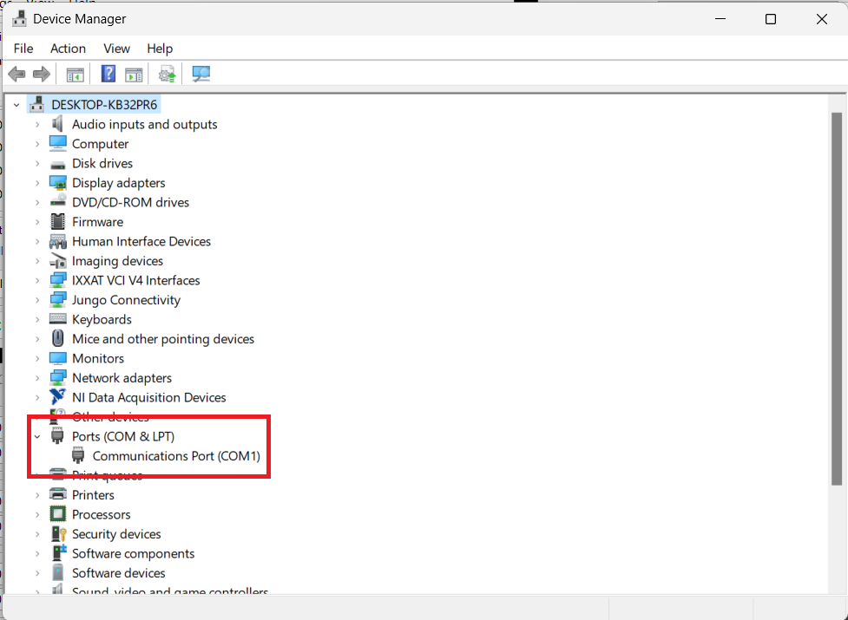This screenshot has width=848, height=620.
Task: Expand the Display adapters category
Action: 37,183
